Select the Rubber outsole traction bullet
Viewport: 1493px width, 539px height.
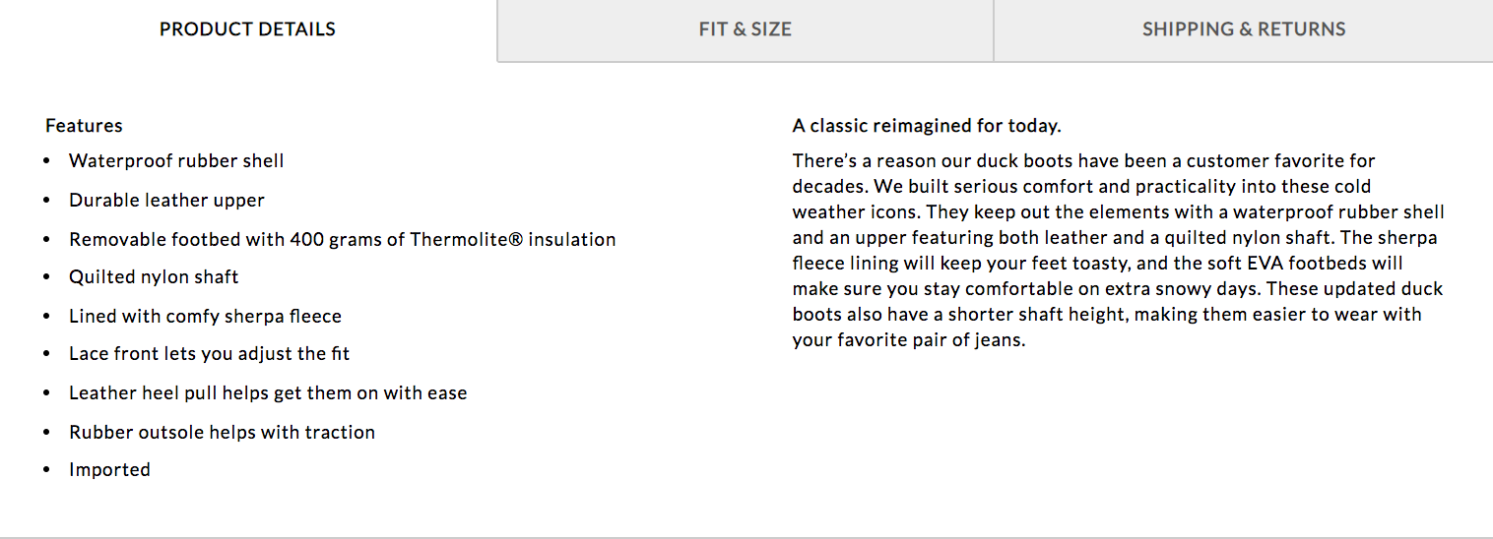222,433
